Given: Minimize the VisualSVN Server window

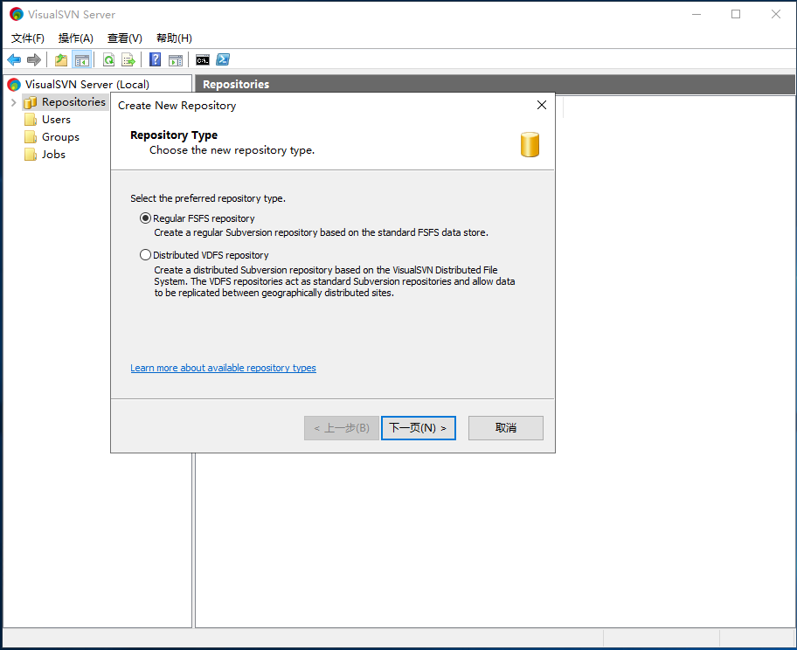Looking at the screenshot, I should [x=697, y=14].
